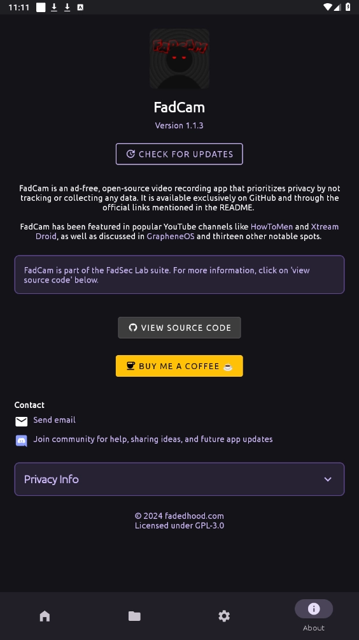Image resolution: width=359 pixels, height=640 pixels.
Task: Open the Join community Discord link
Action: coord(153,439)
